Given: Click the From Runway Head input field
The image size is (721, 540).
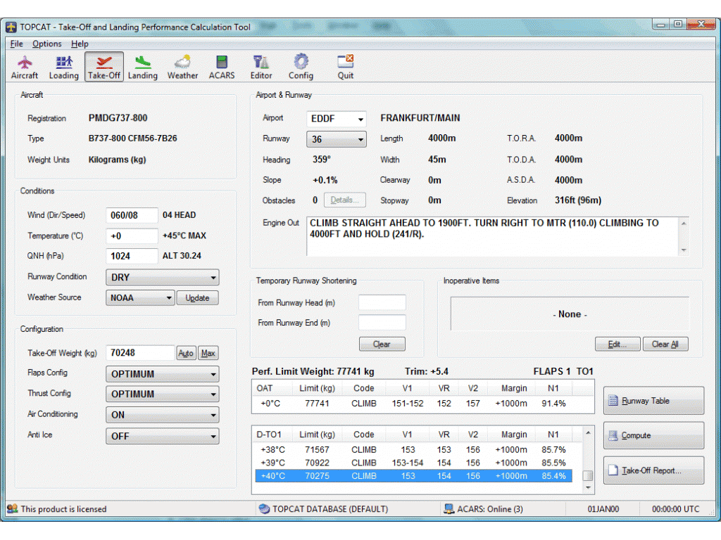Looking at the screenshot, I should (382, 303).
